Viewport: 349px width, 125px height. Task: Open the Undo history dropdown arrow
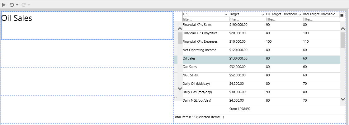pyautogui.click(x=17, y=5)
